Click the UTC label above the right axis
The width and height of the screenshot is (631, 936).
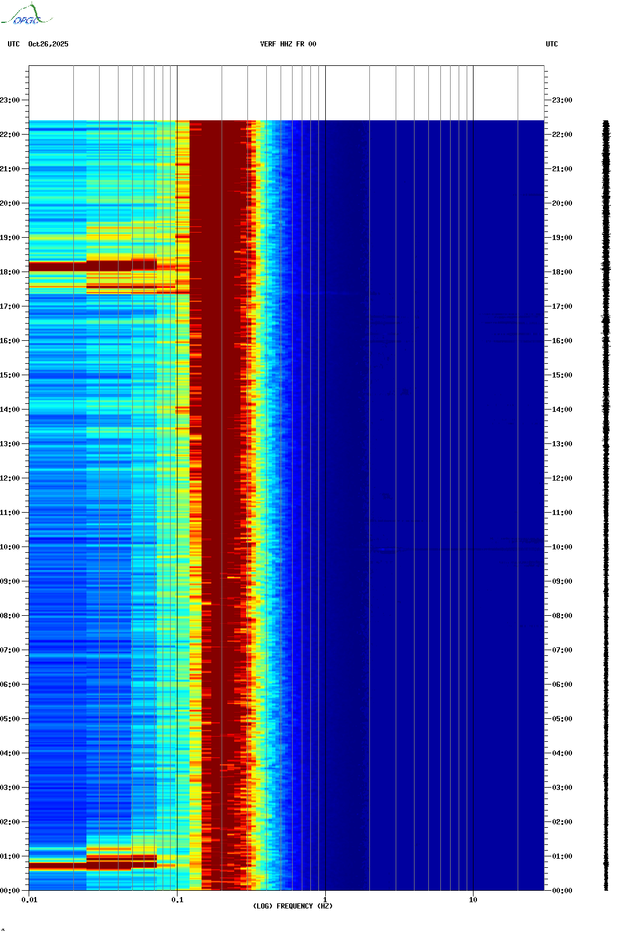552,44
